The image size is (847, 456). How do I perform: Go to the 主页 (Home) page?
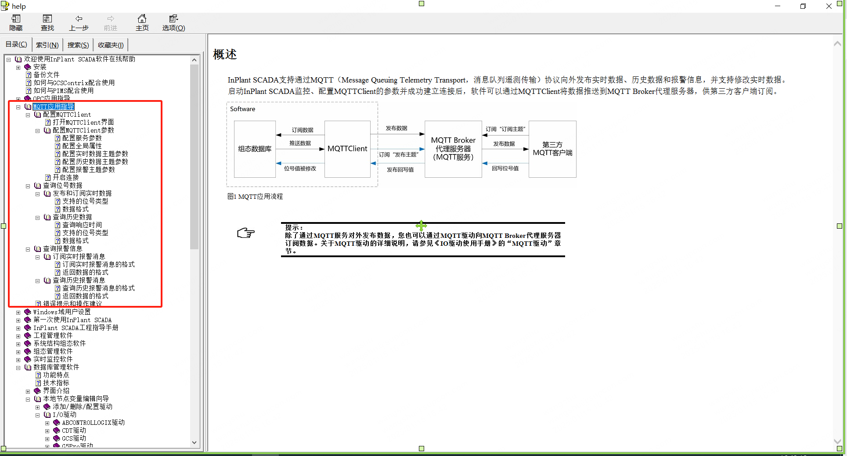(142, 23)
